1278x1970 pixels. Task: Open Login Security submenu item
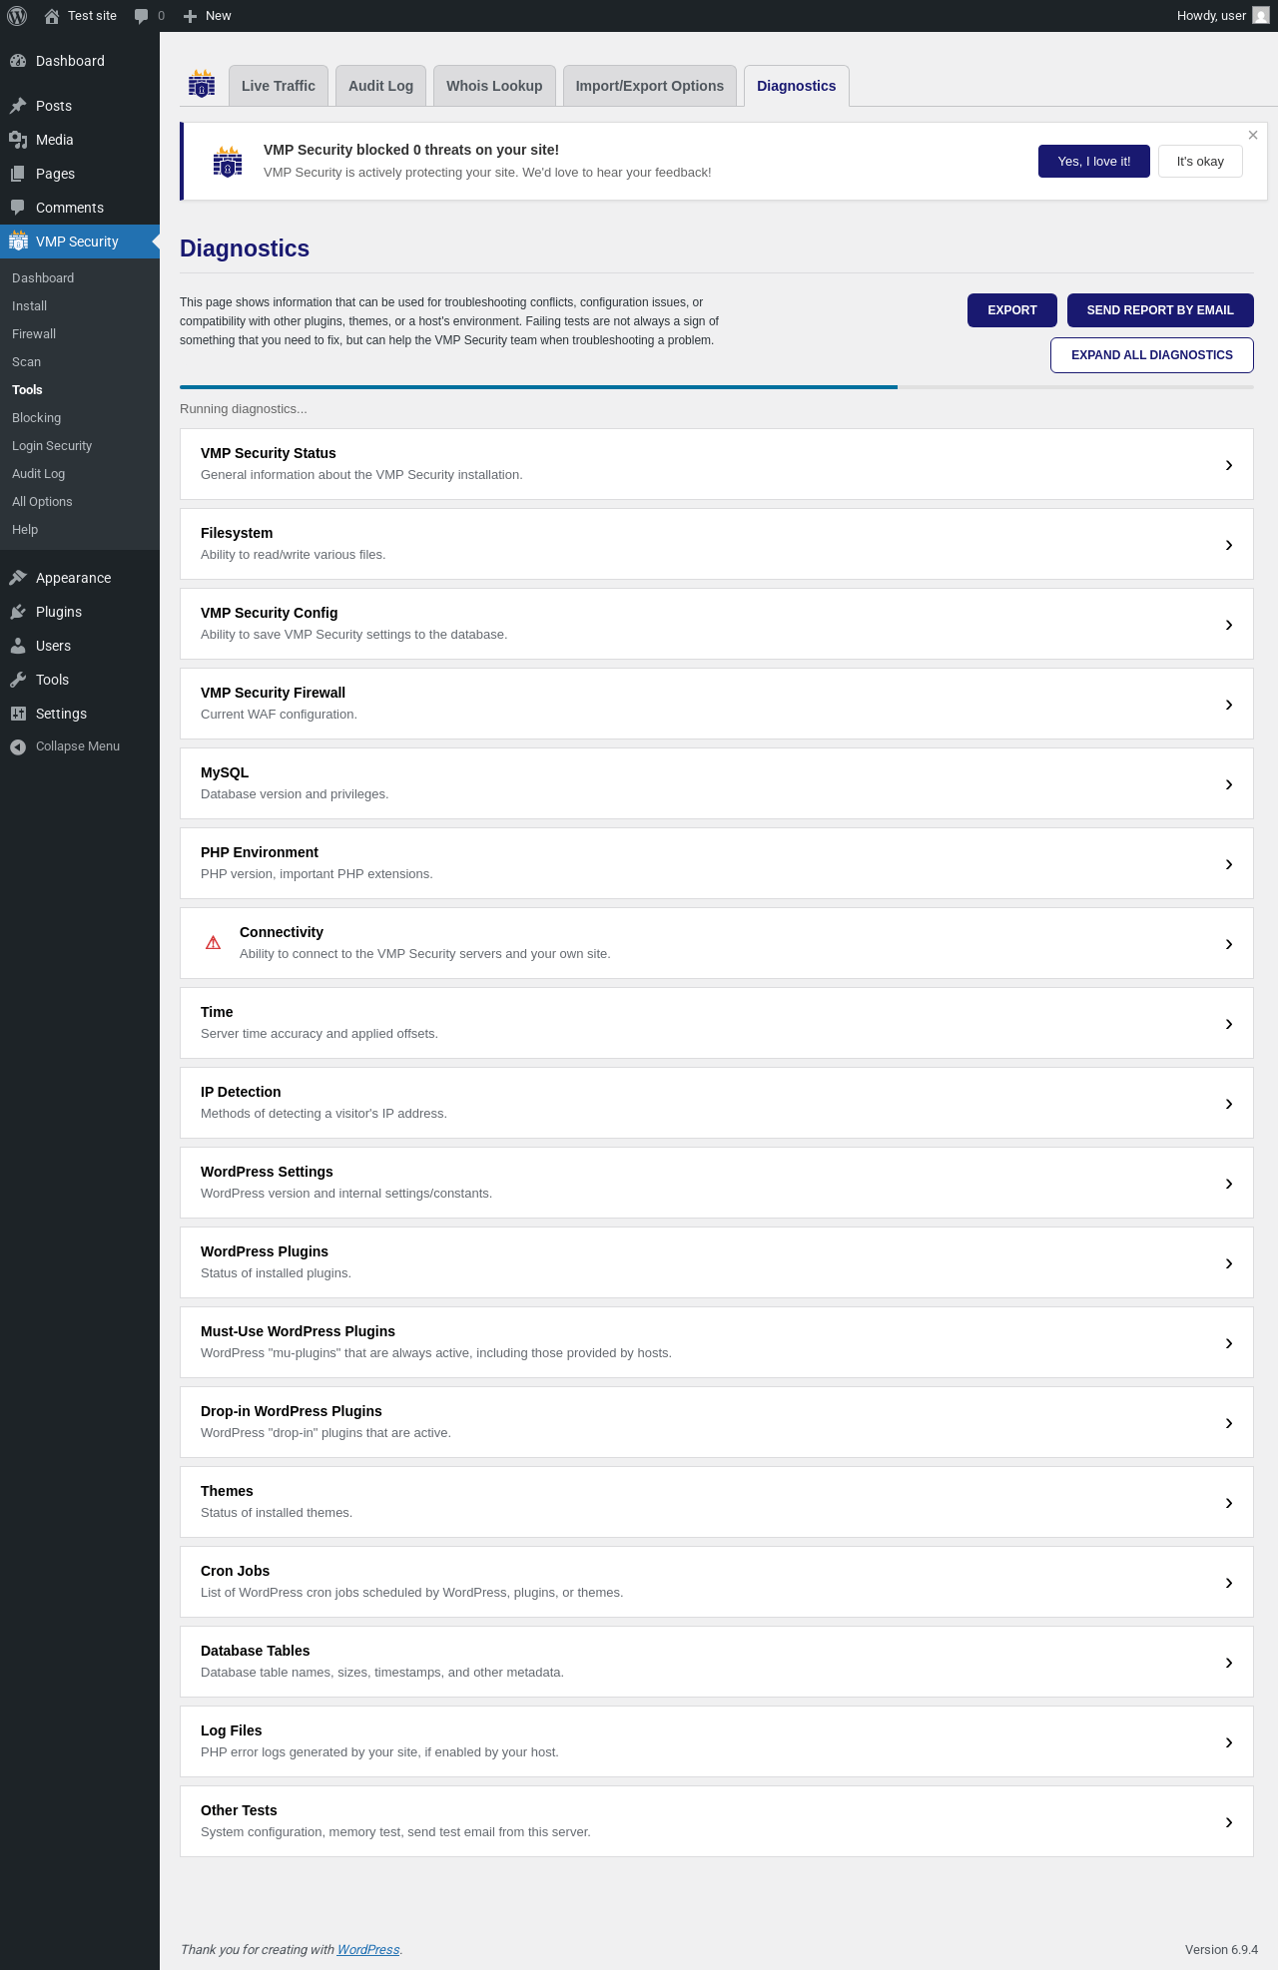coord(52,446)
